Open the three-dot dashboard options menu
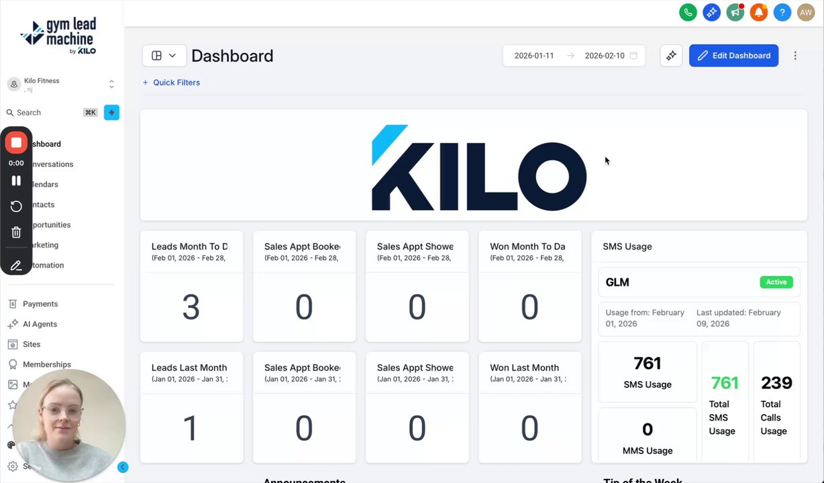 pyautogui.click(x=795, y=56)
